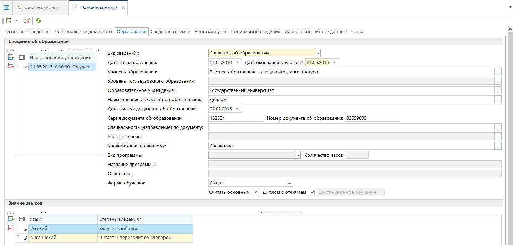The height and width of the screenshot is (245, 513).
Task: Add row to education institutions list
Action: (x=11, y=57)
